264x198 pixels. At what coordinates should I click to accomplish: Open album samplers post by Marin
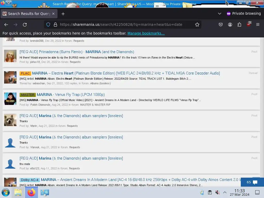71,116
